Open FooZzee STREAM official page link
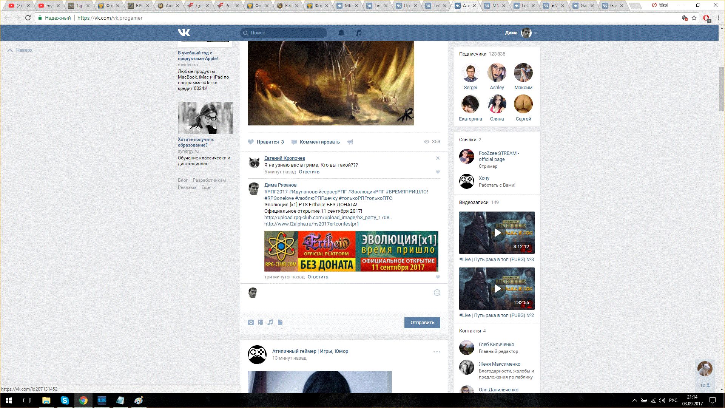The height and width of the screenshot is (408, 725). [498, 156]
